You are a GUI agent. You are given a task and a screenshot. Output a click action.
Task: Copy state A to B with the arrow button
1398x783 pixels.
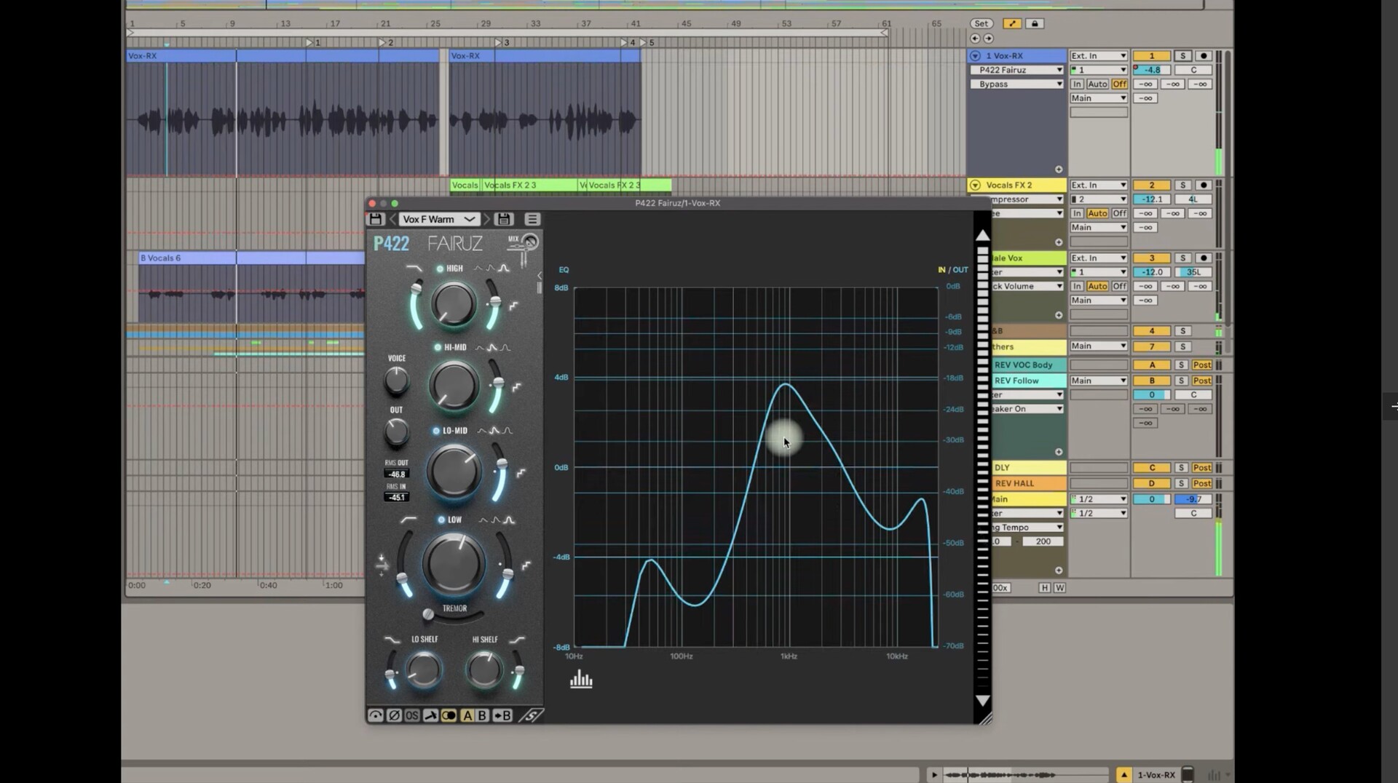click(502, 715)
